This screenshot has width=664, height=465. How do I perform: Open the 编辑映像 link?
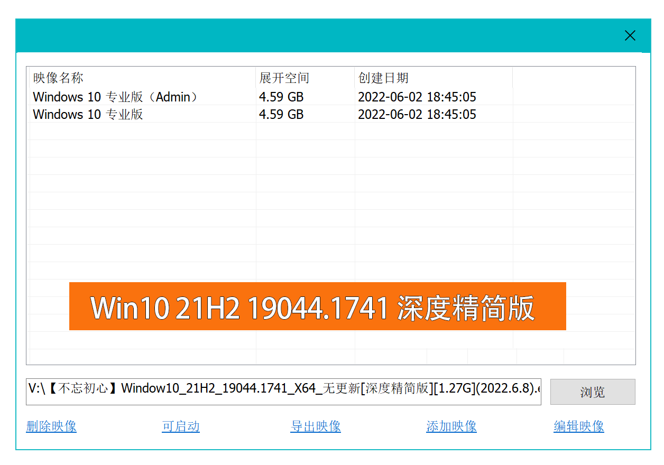point(579,426)
